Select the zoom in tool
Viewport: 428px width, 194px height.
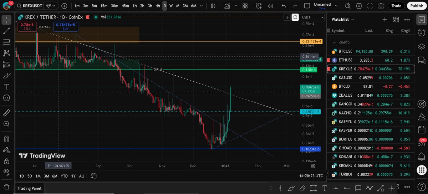pos(6,124)
